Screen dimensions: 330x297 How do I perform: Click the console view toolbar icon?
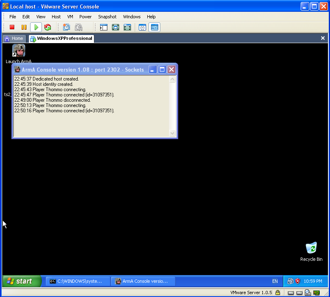coord(155,27)
